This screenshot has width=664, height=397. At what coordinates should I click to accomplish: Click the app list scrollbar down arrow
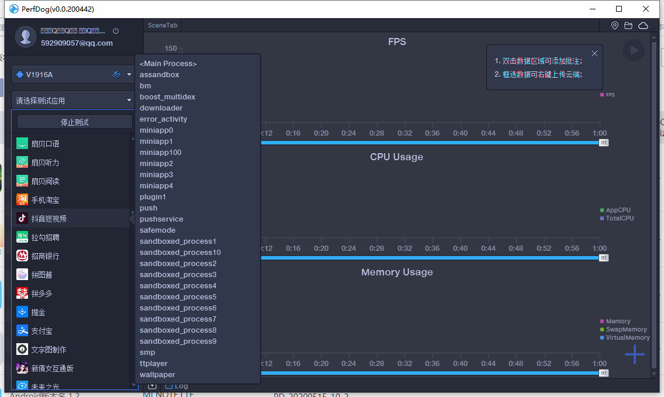coord(134,385)
